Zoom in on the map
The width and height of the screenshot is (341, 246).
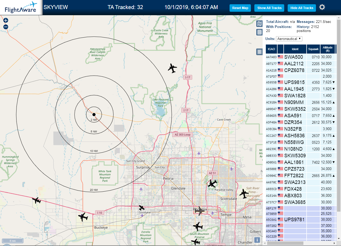pyautogui.click(x=6, y=20)
